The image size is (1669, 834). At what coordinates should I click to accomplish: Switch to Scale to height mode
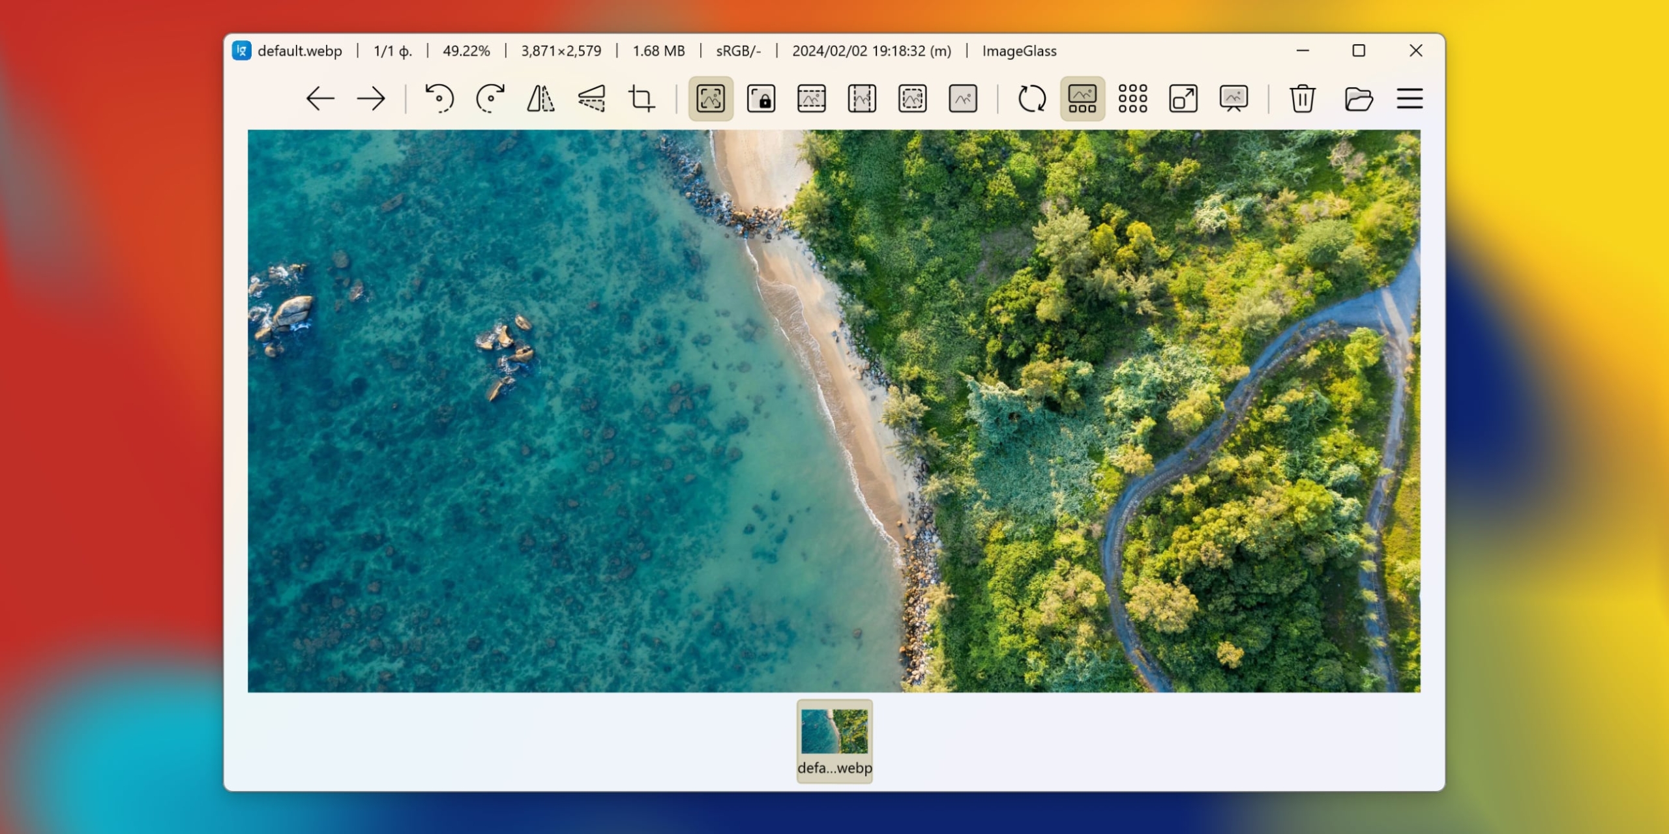(x=862, y=99)
